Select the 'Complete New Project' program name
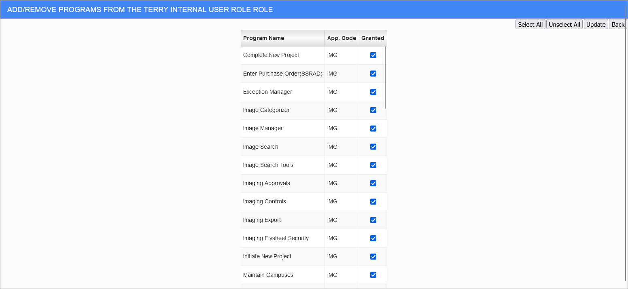This screenshot has width=628, height=289. (x=271, y=55)
